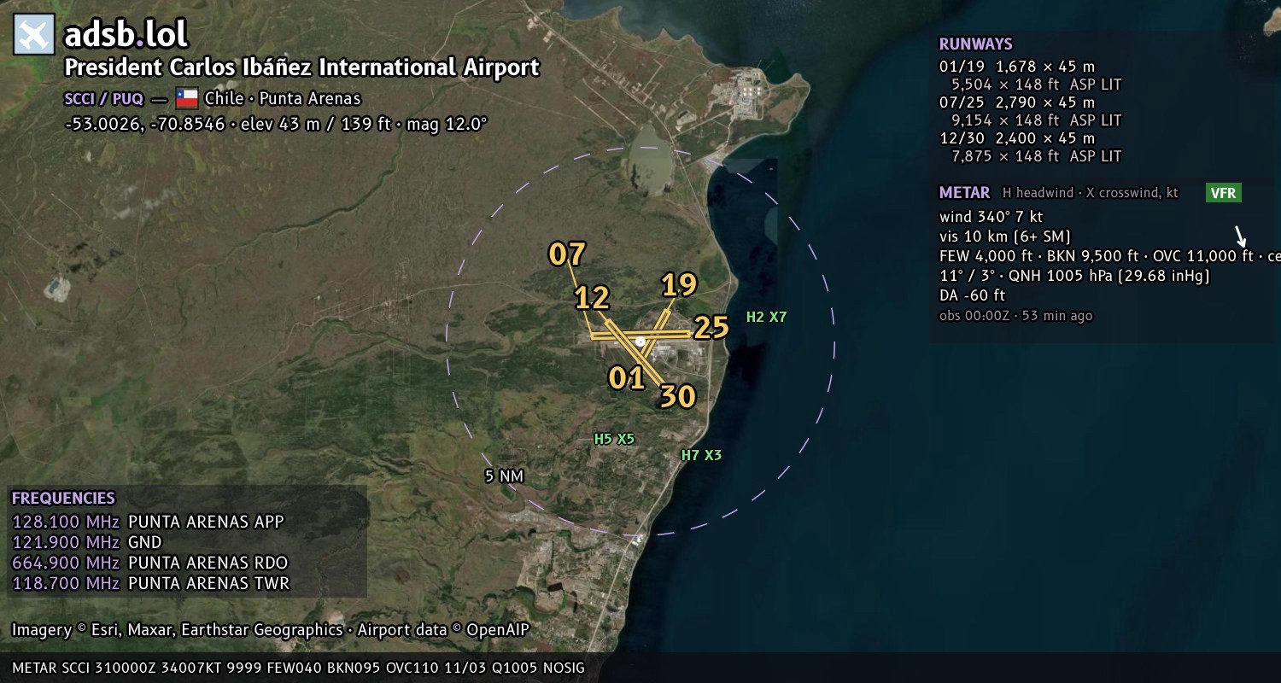Click the coordinates and elevation line
Image resolution: width=1281 pixels, height=683 pixels.
(276, 124)
